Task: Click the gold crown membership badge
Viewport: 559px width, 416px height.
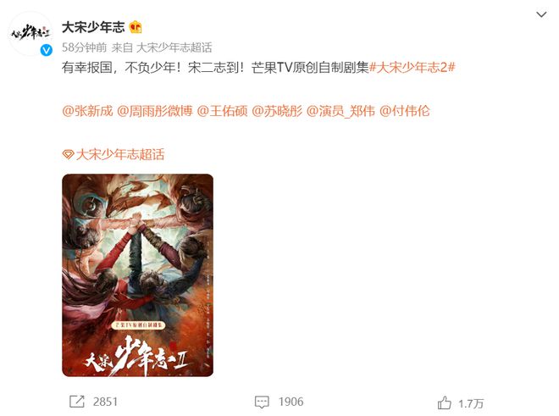Action: click(136, 27)
